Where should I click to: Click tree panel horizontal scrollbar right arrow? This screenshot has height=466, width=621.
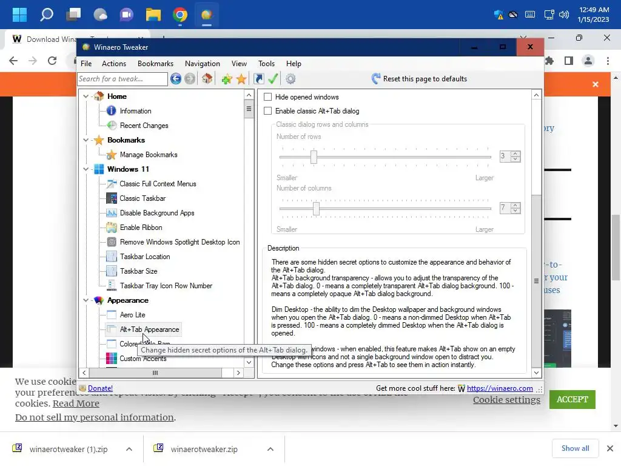[x=238, y=373]
